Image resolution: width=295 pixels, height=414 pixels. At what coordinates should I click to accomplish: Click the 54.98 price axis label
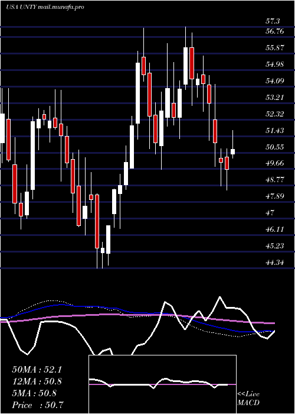pyautogui.click(x=275, y=64)
